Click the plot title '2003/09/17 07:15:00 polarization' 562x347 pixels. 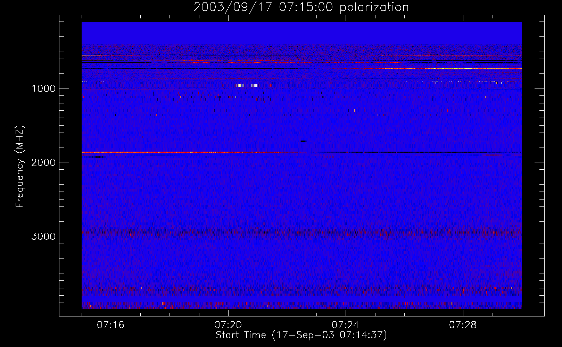click(301, 7)
